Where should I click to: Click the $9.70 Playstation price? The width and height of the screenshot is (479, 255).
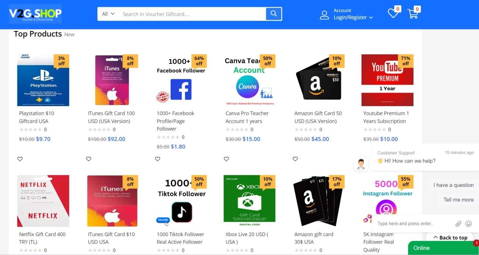[43, 139]
